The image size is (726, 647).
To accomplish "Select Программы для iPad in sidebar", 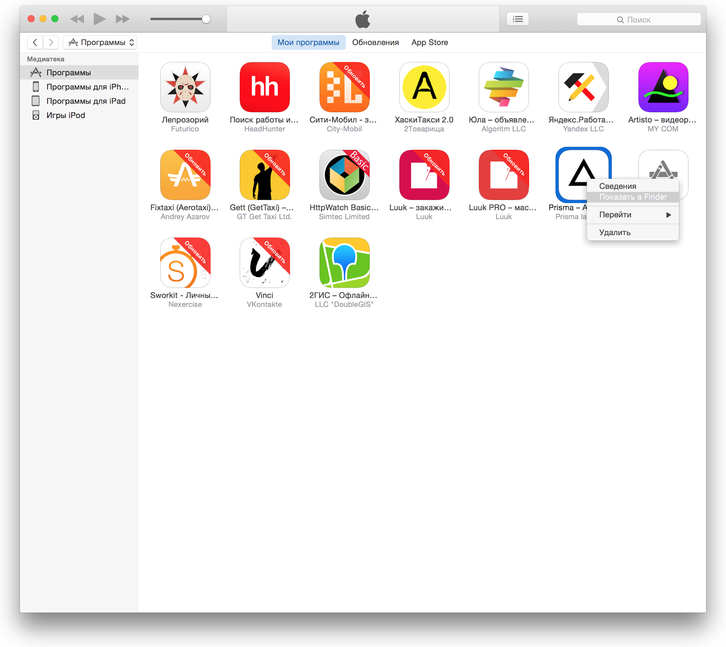I will tap(79, 101).
